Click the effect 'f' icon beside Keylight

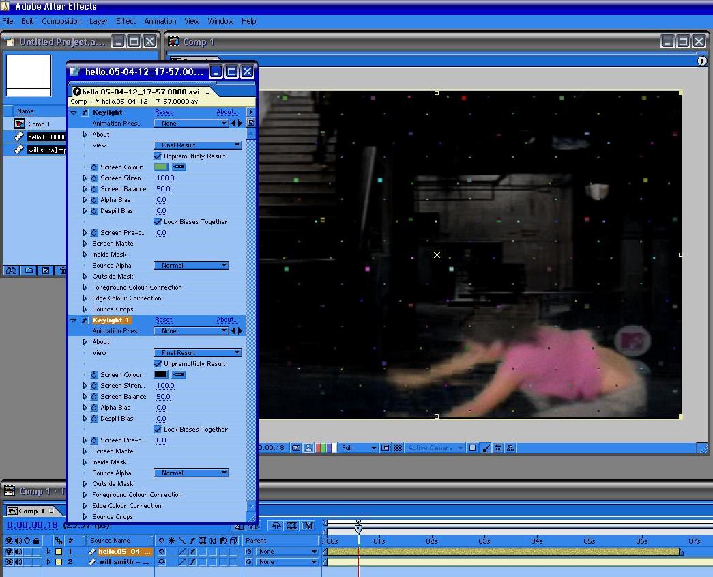pyautogui.click(x=85, y=113)
